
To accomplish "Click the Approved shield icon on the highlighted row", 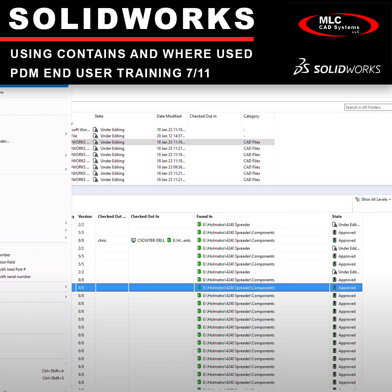I will (335, 287).
